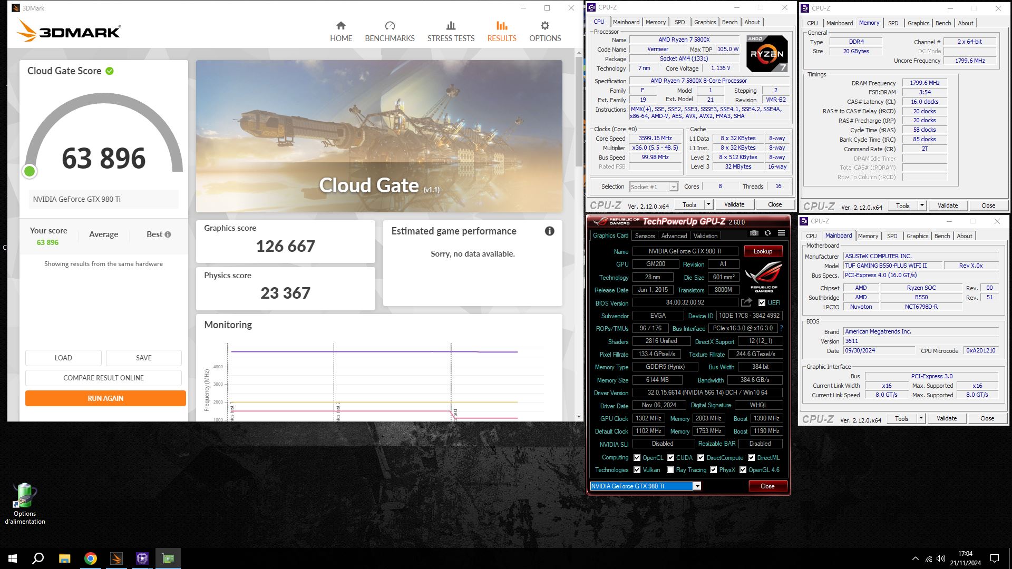This screenshot has width=1012, height=569.
Task: Click the Cloud Gate score gauge indicator dot
Action: point(30,171)
